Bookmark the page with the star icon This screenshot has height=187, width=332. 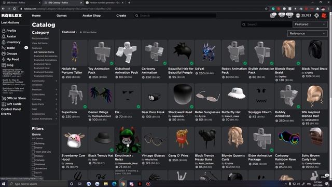coord(266,9)
